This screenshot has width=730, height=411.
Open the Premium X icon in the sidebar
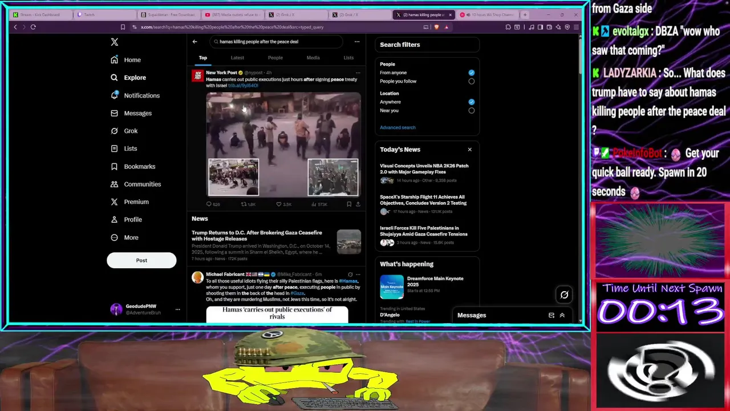coord(115,202)
